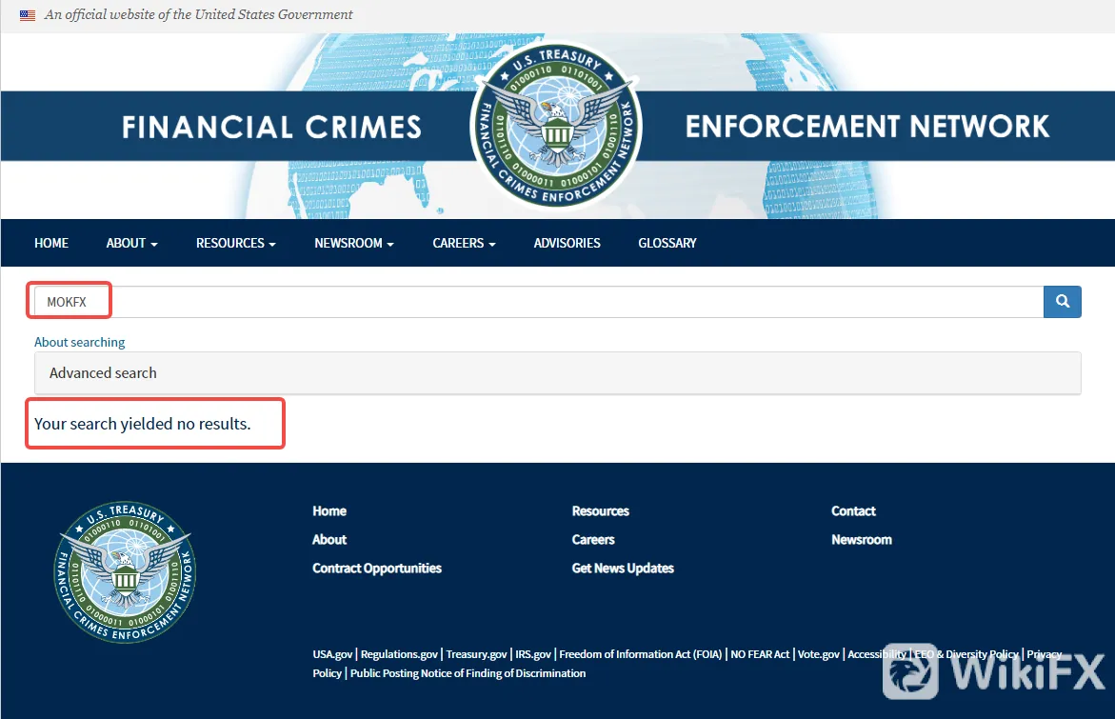Open the GLOSSARY navigation item

pos(667,243)
